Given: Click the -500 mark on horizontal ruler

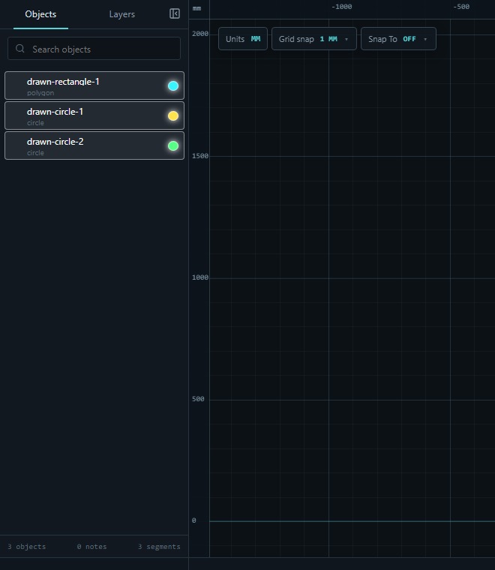Looking at the screenshot, I should point(461,7).
